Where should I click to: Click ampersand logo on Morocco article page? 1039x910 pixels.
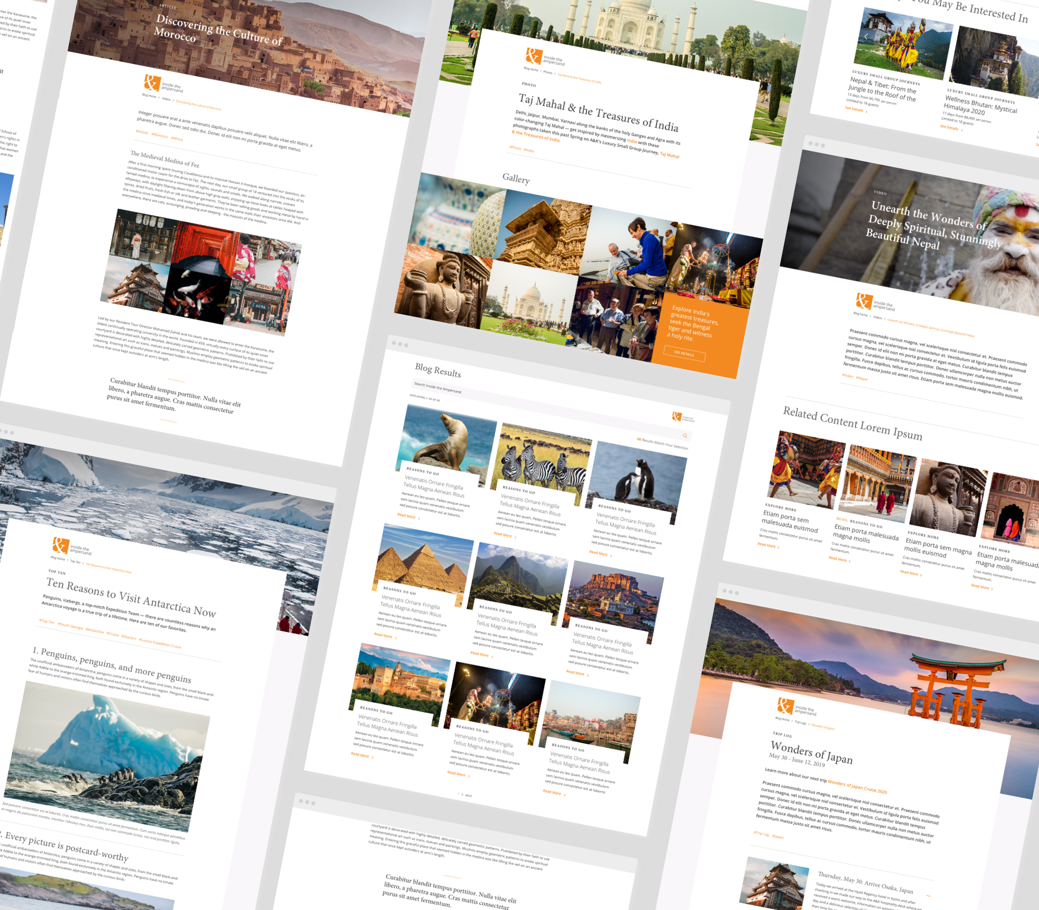pyautogui.click(x=152, y=83)
